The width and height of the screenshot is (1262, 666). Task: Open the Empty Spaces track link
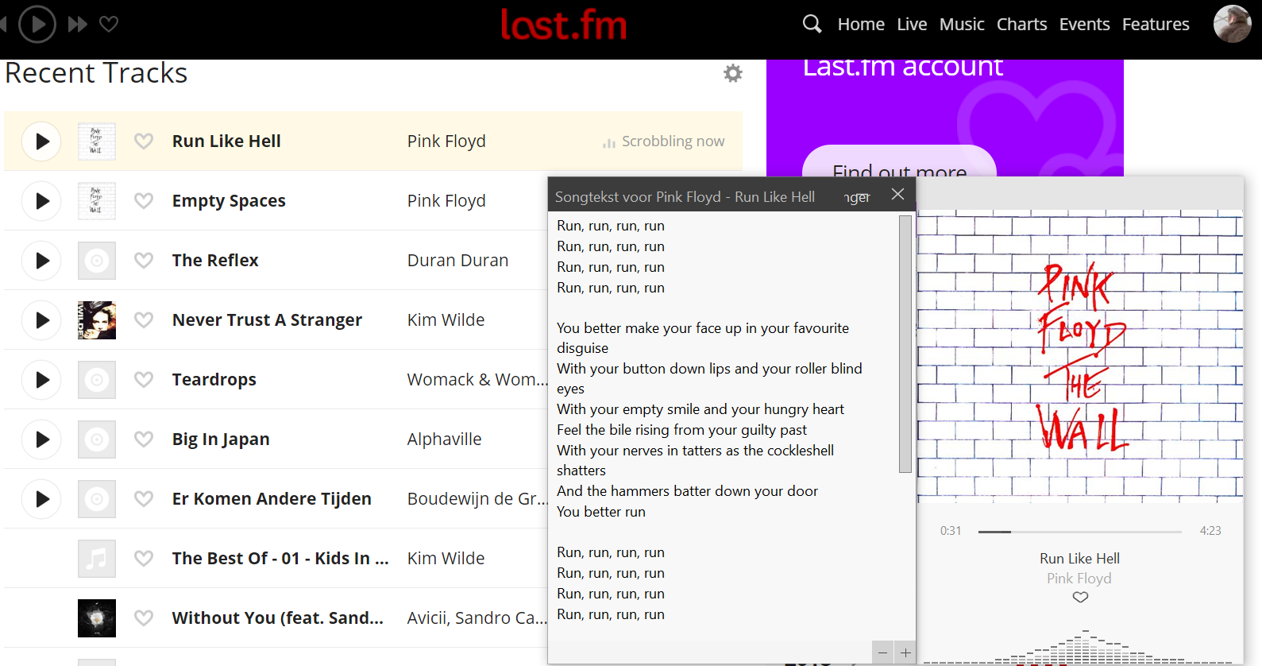pos(229,201)
